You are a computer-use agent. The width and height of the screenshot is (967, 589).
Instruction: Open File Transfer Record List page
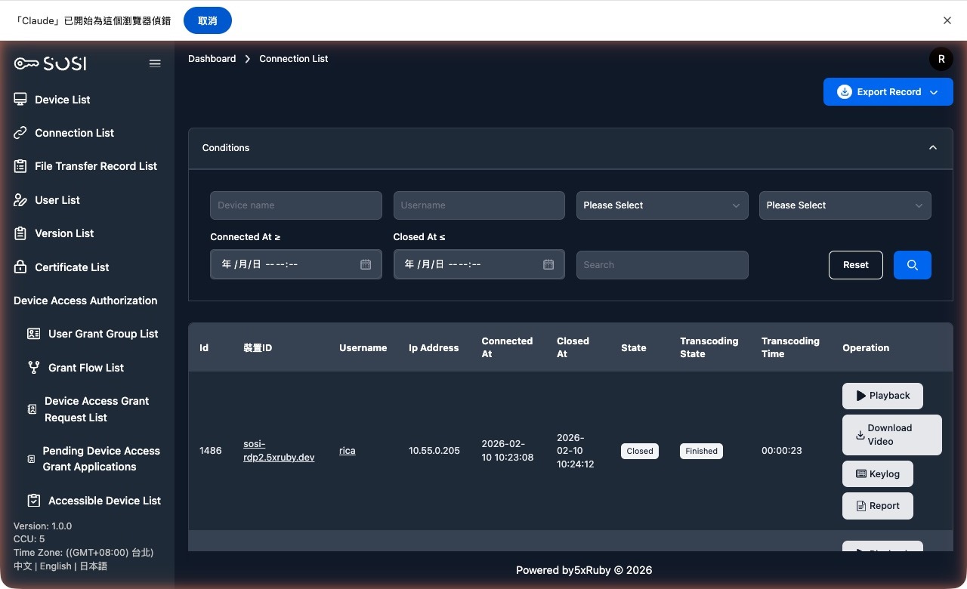pos(95,166)
